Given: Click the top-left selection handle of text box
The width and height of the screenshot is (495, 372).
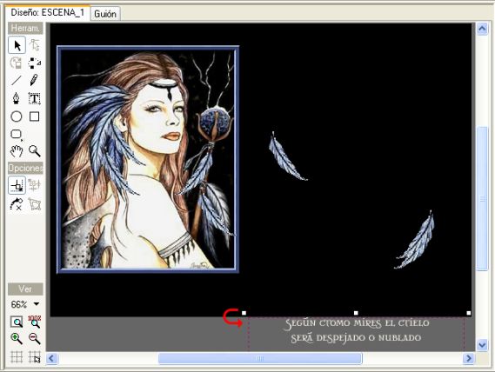Looking at the screenshot, I should (244, 313).
